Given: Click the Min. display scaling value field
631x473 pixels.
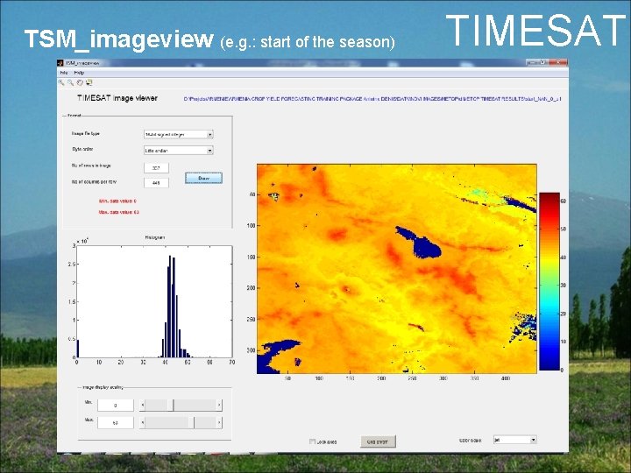Looking at the screenshot, I should [x=116, y=405].
